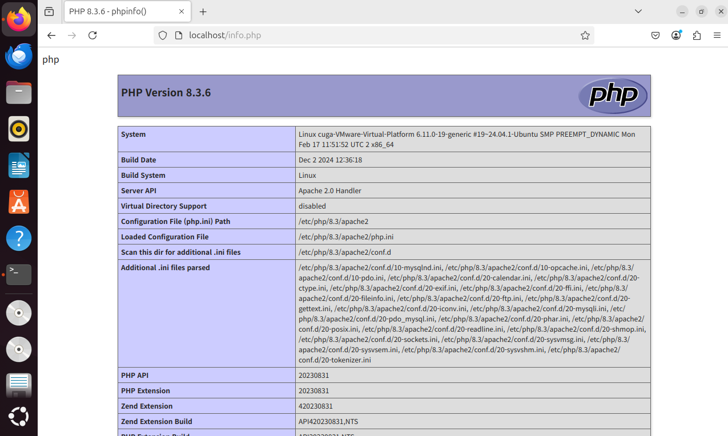
Task: Click the page info icon beside localhost
Action: pos(178,35)
